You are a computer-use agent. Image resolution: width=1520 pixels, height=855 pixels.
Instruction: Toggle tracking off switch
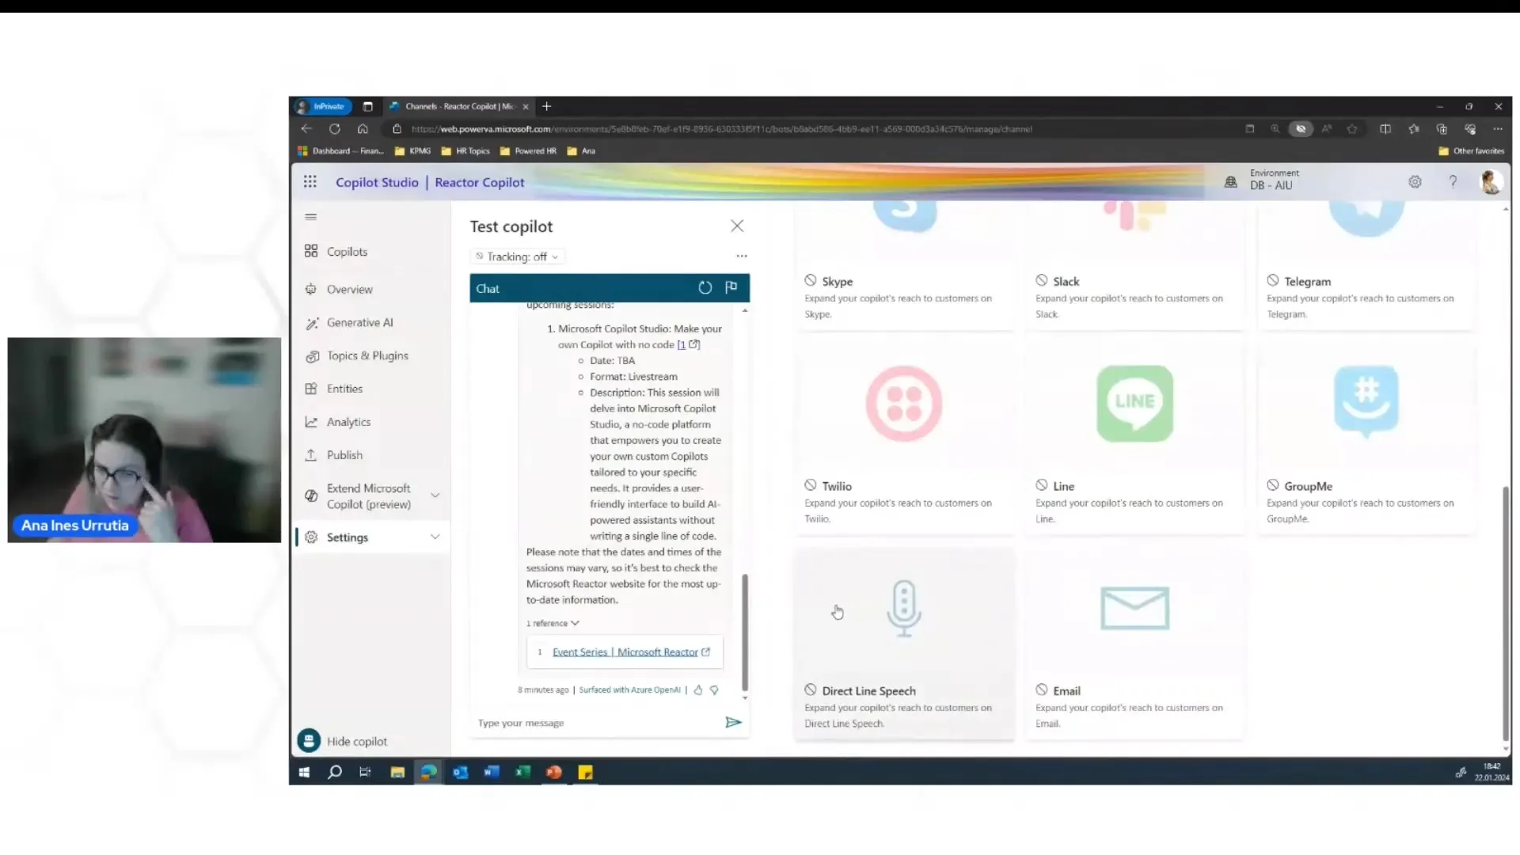tap(514, 256)
